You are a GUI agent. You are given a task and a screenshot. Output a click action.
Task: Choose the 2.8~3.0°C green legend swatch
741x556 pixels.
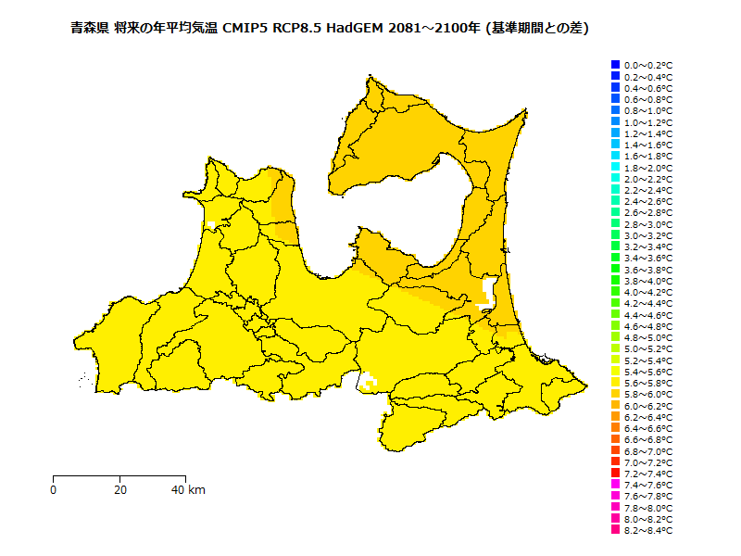pyautogui.click(x=615, y=223)
